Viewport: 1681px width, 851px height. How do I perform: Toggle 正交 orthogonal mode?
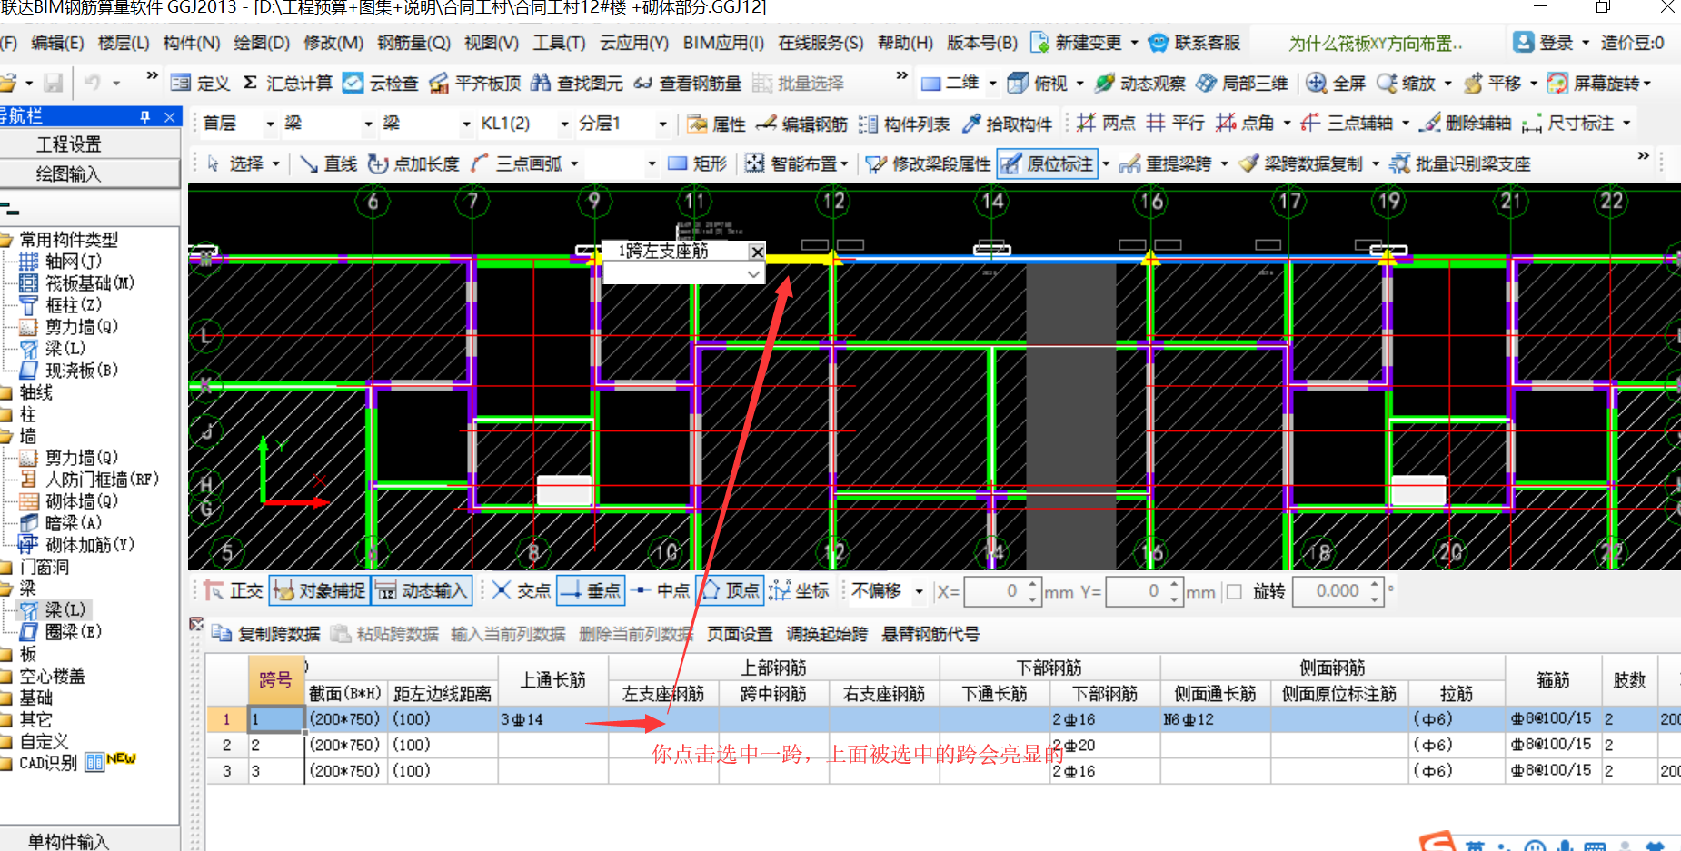234,590
